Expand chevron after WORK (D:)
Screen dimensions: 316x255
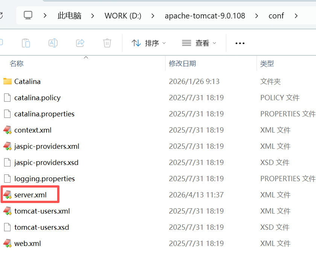pyautogui.click(x=153, y=15)
